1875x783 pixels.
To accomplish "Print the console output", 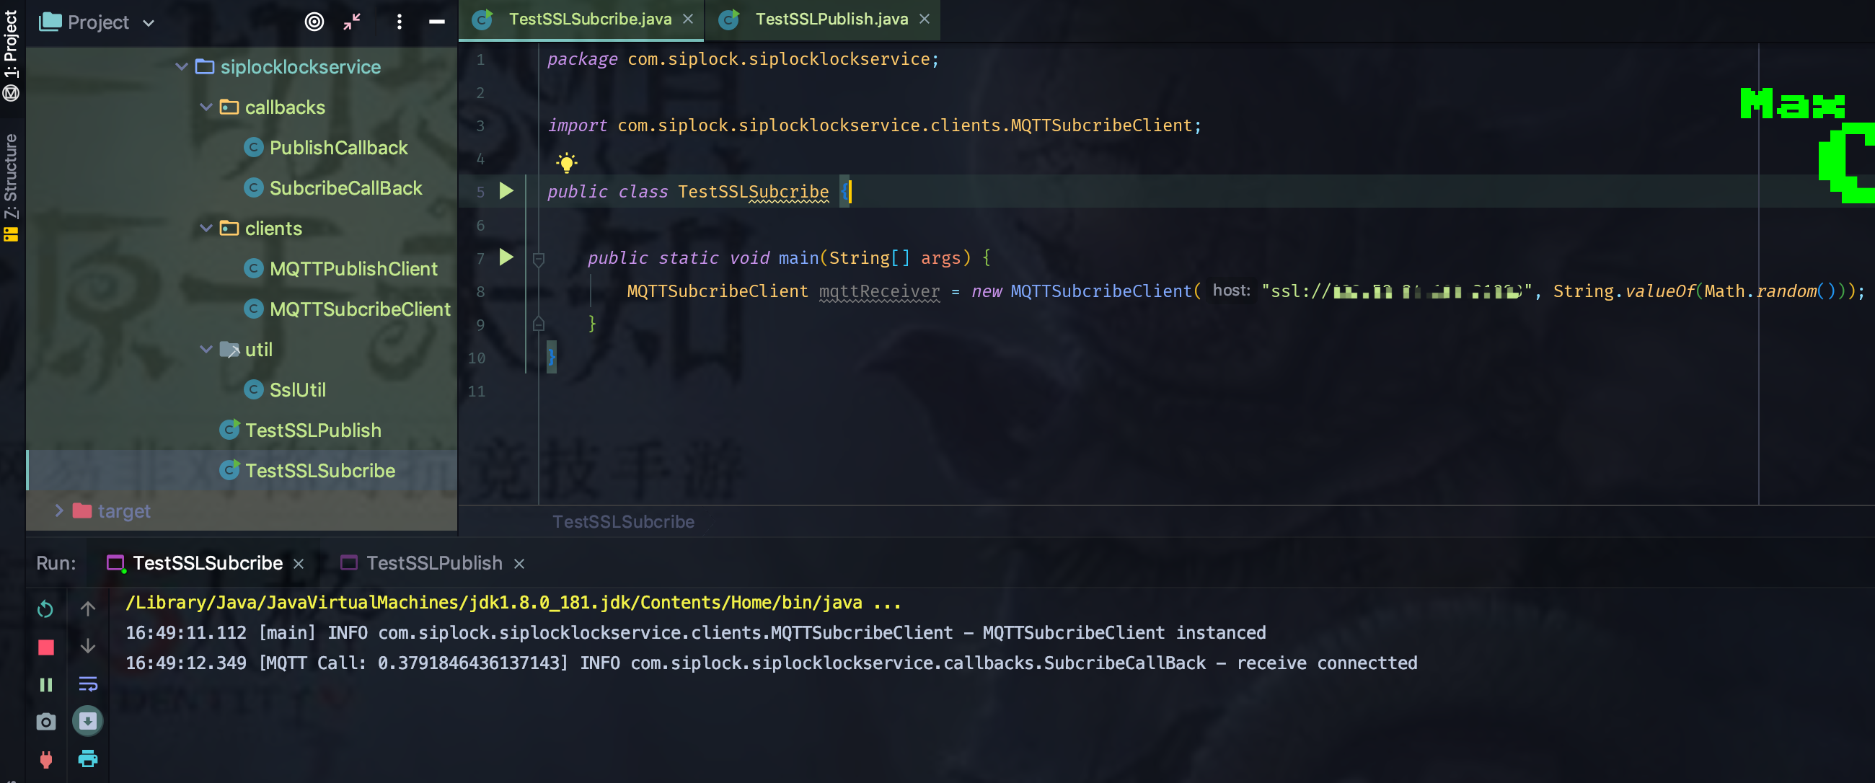I will (x=88, y=759).
